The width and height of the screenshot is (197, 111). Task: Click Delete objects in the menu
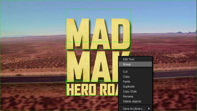[x=132, y=101]
